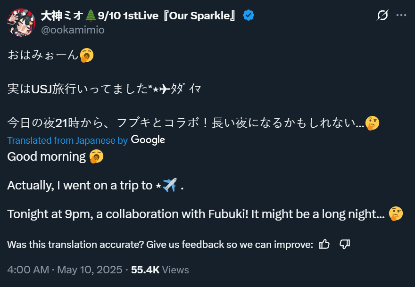Screen dimensions: 415x287
Task: Open the 4:00 AM May 10, 2025 timestamp
Action: (x=66, y=270)
